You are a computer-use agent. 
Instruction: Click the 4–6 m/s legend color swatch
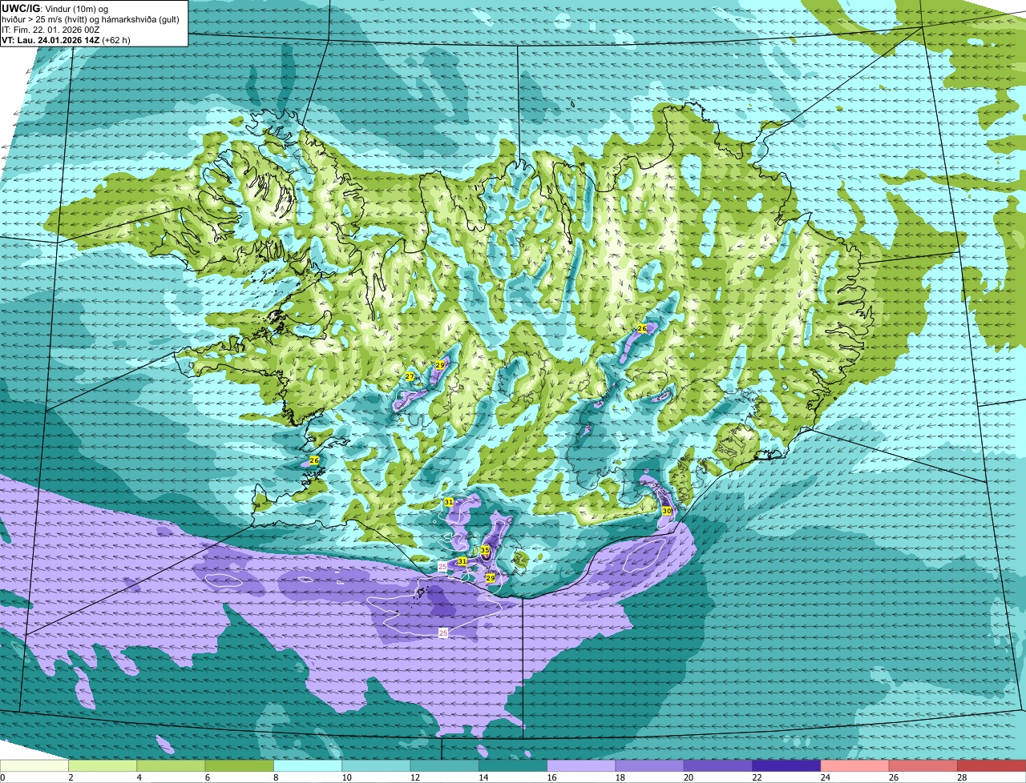point(171,765)
